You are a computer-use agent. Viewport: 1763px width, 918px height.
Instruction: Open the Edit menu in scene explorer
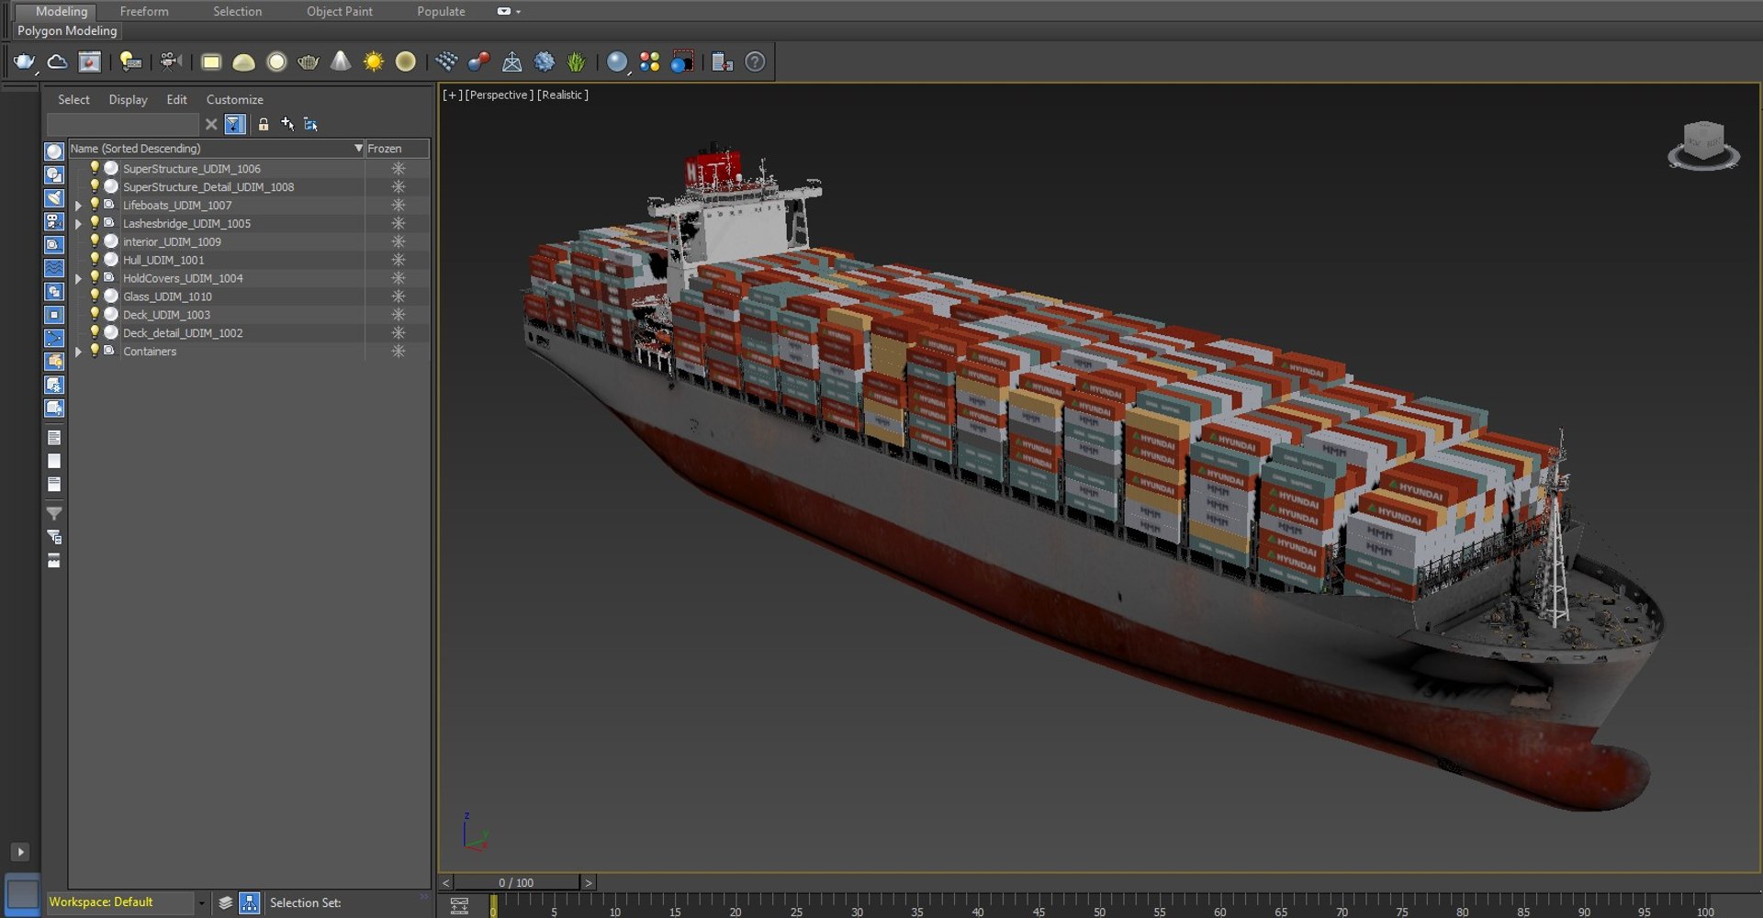point(176,99)
